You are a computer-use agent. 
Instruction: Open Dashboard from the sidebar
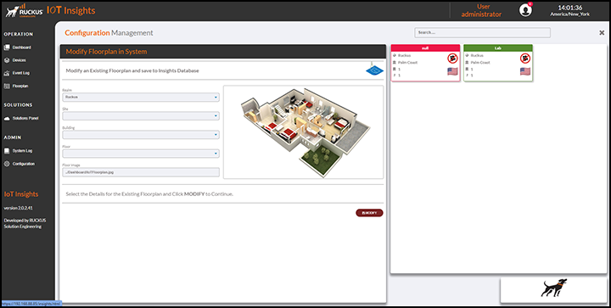[x=21, y=48]
